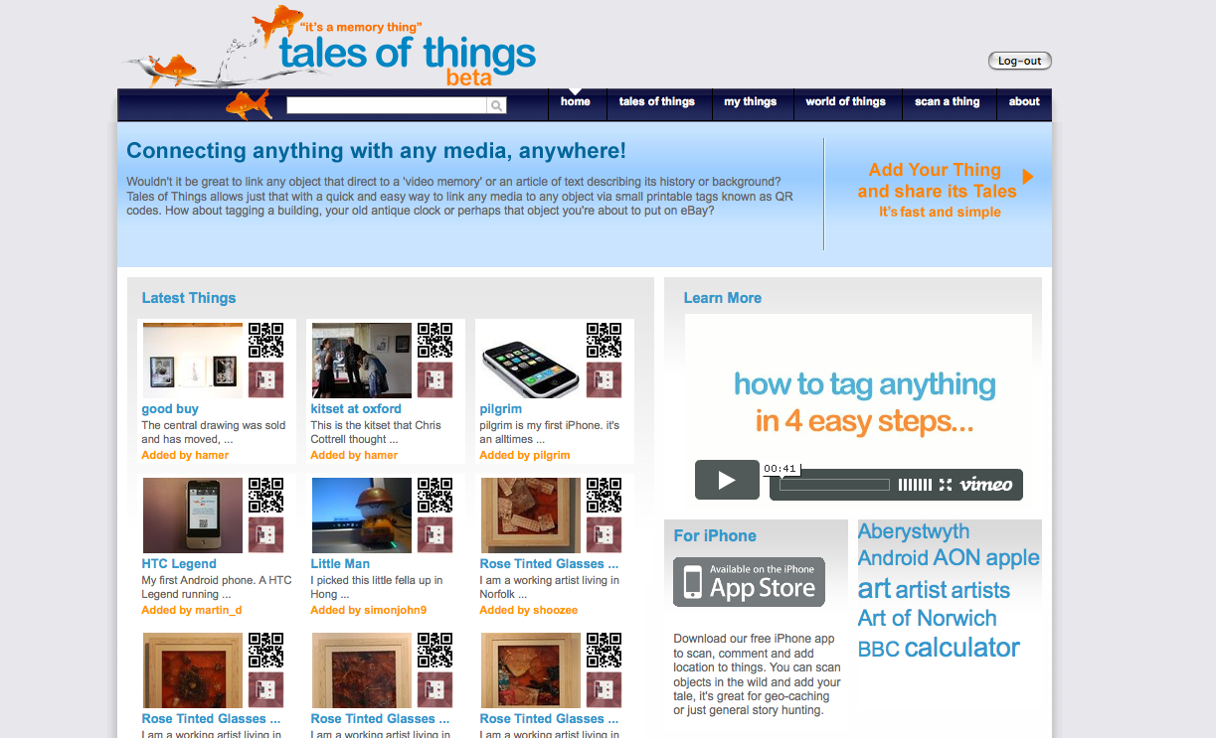Open the QR code for good buy
Screen dimensions: 1216x738
tap(265, 341)
